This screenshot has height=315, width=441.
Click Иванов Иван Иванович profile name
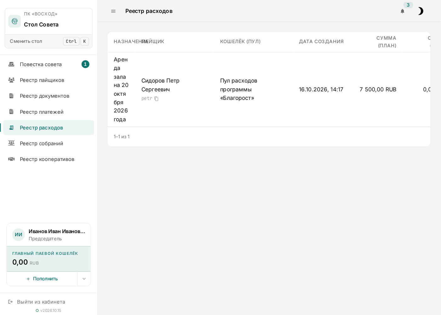(57, 231)
